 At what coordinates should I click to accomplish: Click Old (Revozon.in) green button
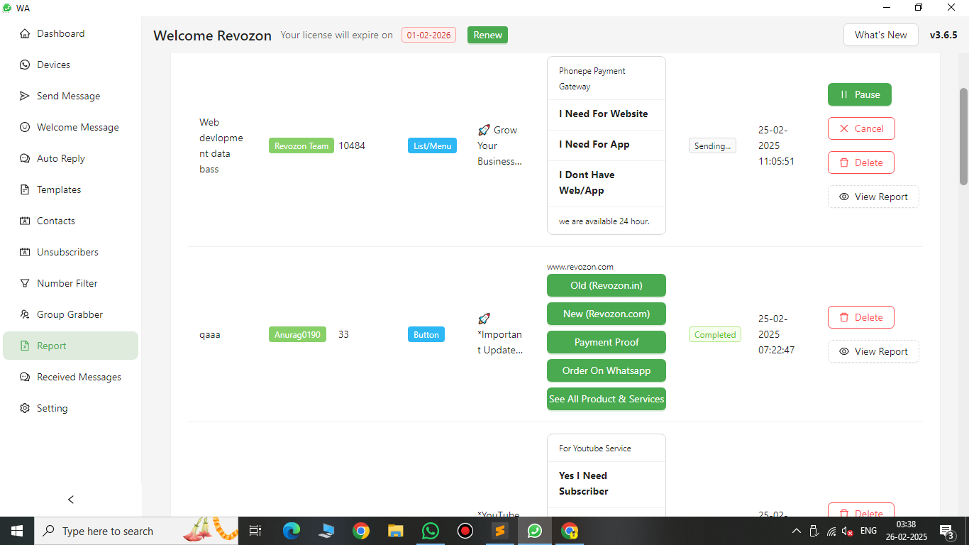[607, 285]
